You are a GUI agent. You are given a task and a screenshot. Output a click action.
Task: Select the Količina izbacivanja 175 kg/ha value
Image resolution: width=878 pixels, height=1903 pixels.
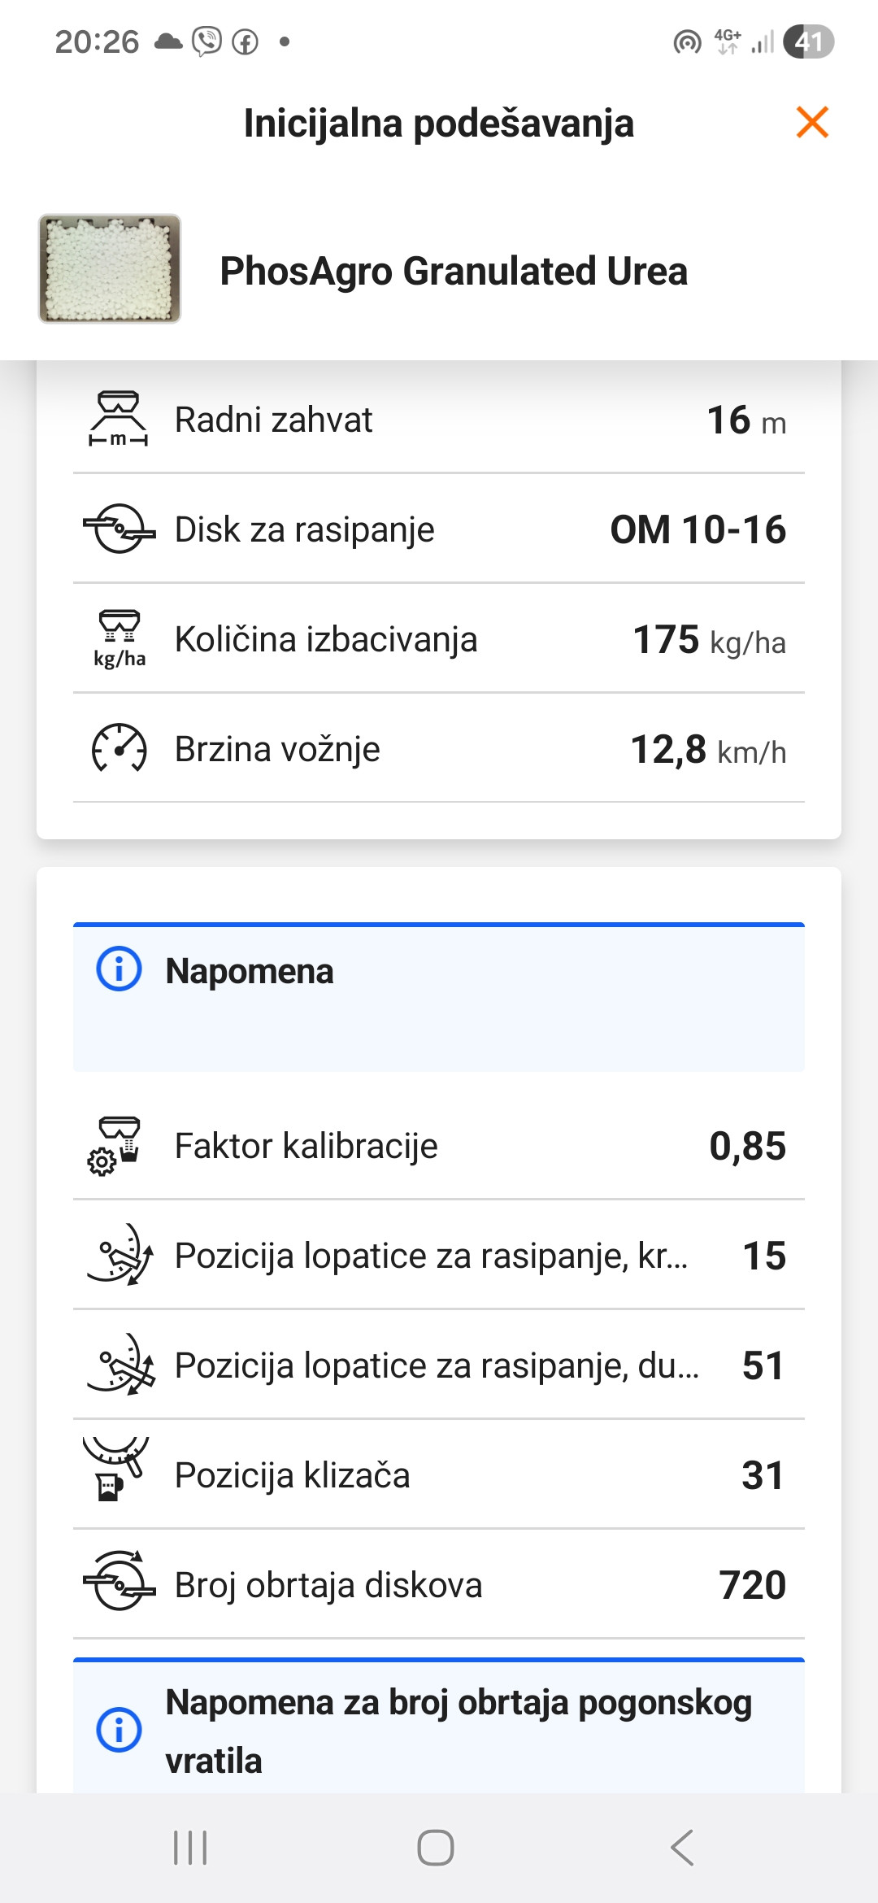[x=708, y=640]
